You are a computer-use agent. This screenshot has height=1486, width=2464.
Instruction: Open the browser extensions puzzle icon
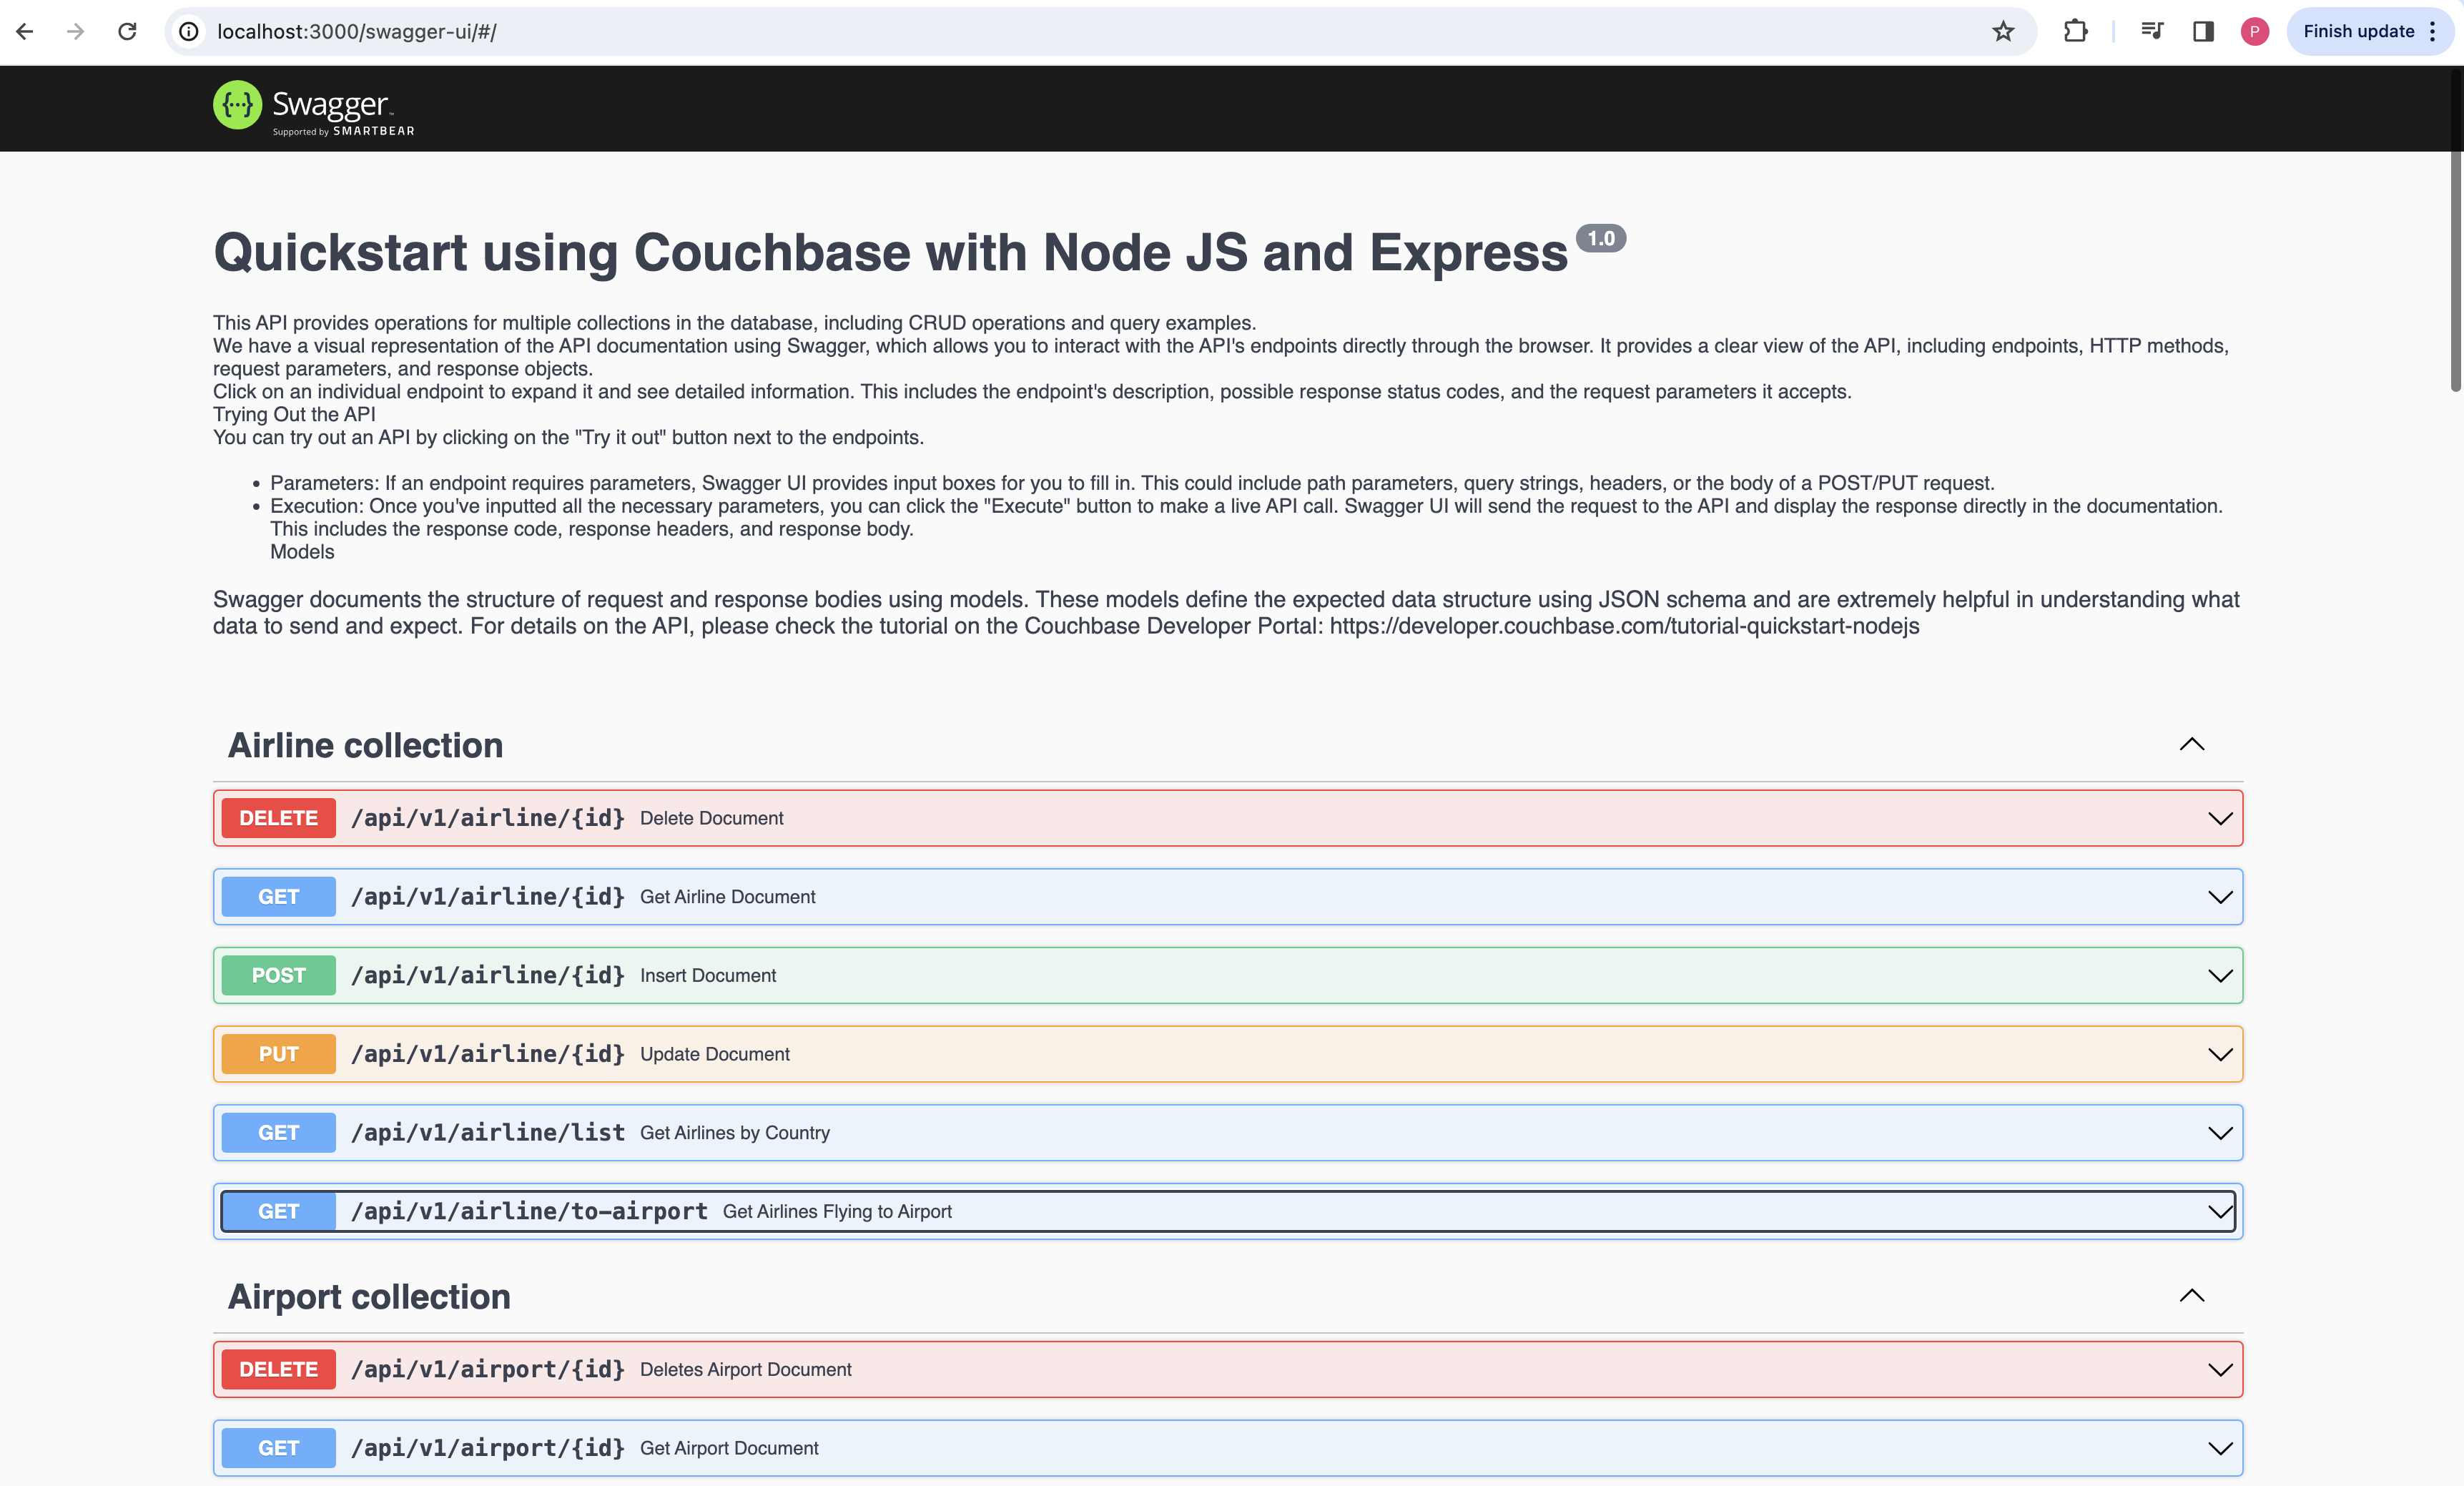click(x=2075, y=31)
